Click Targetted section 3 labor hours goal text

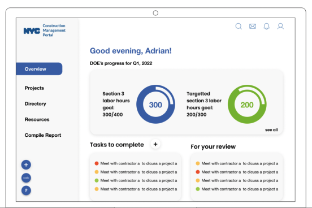pyautogui.click(x=204, y=104)
